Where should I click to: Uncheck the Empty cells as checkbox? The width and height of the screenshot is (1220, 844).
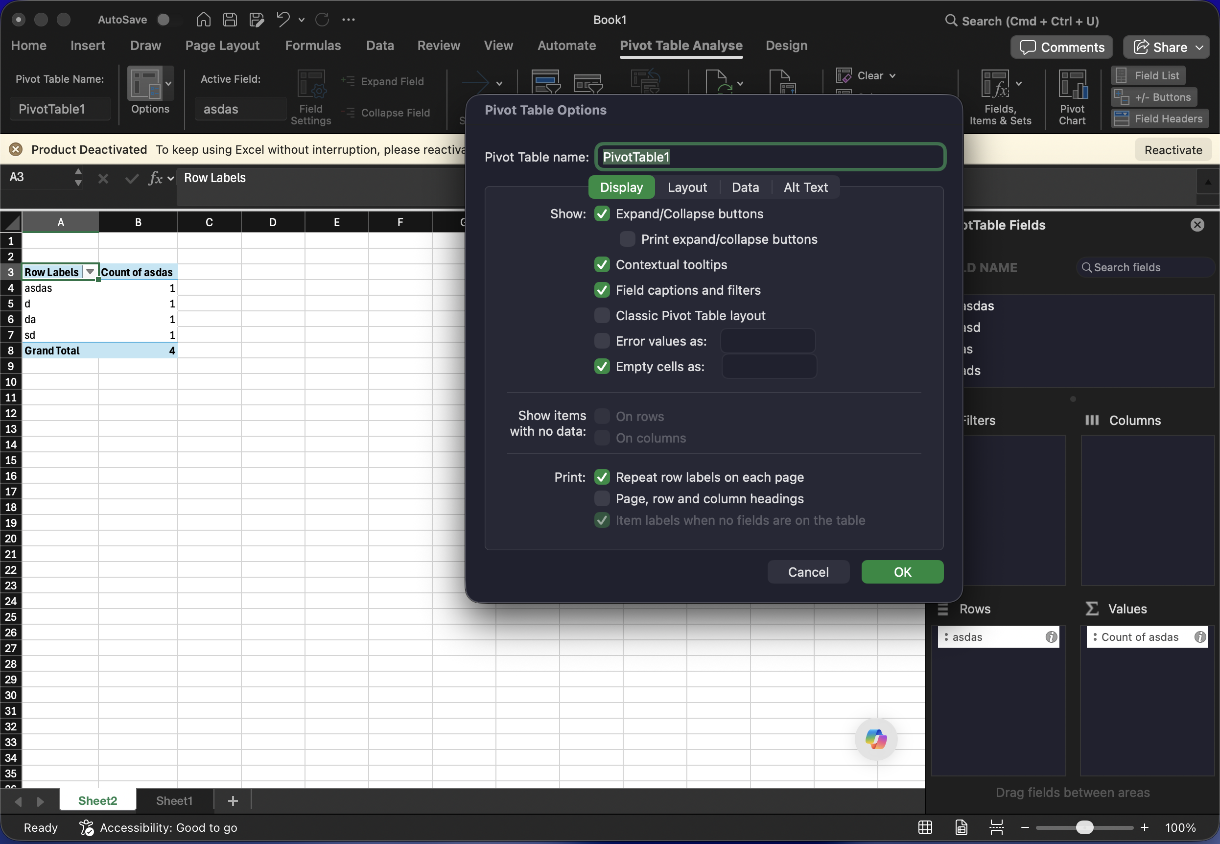click(x=602, y=366)
